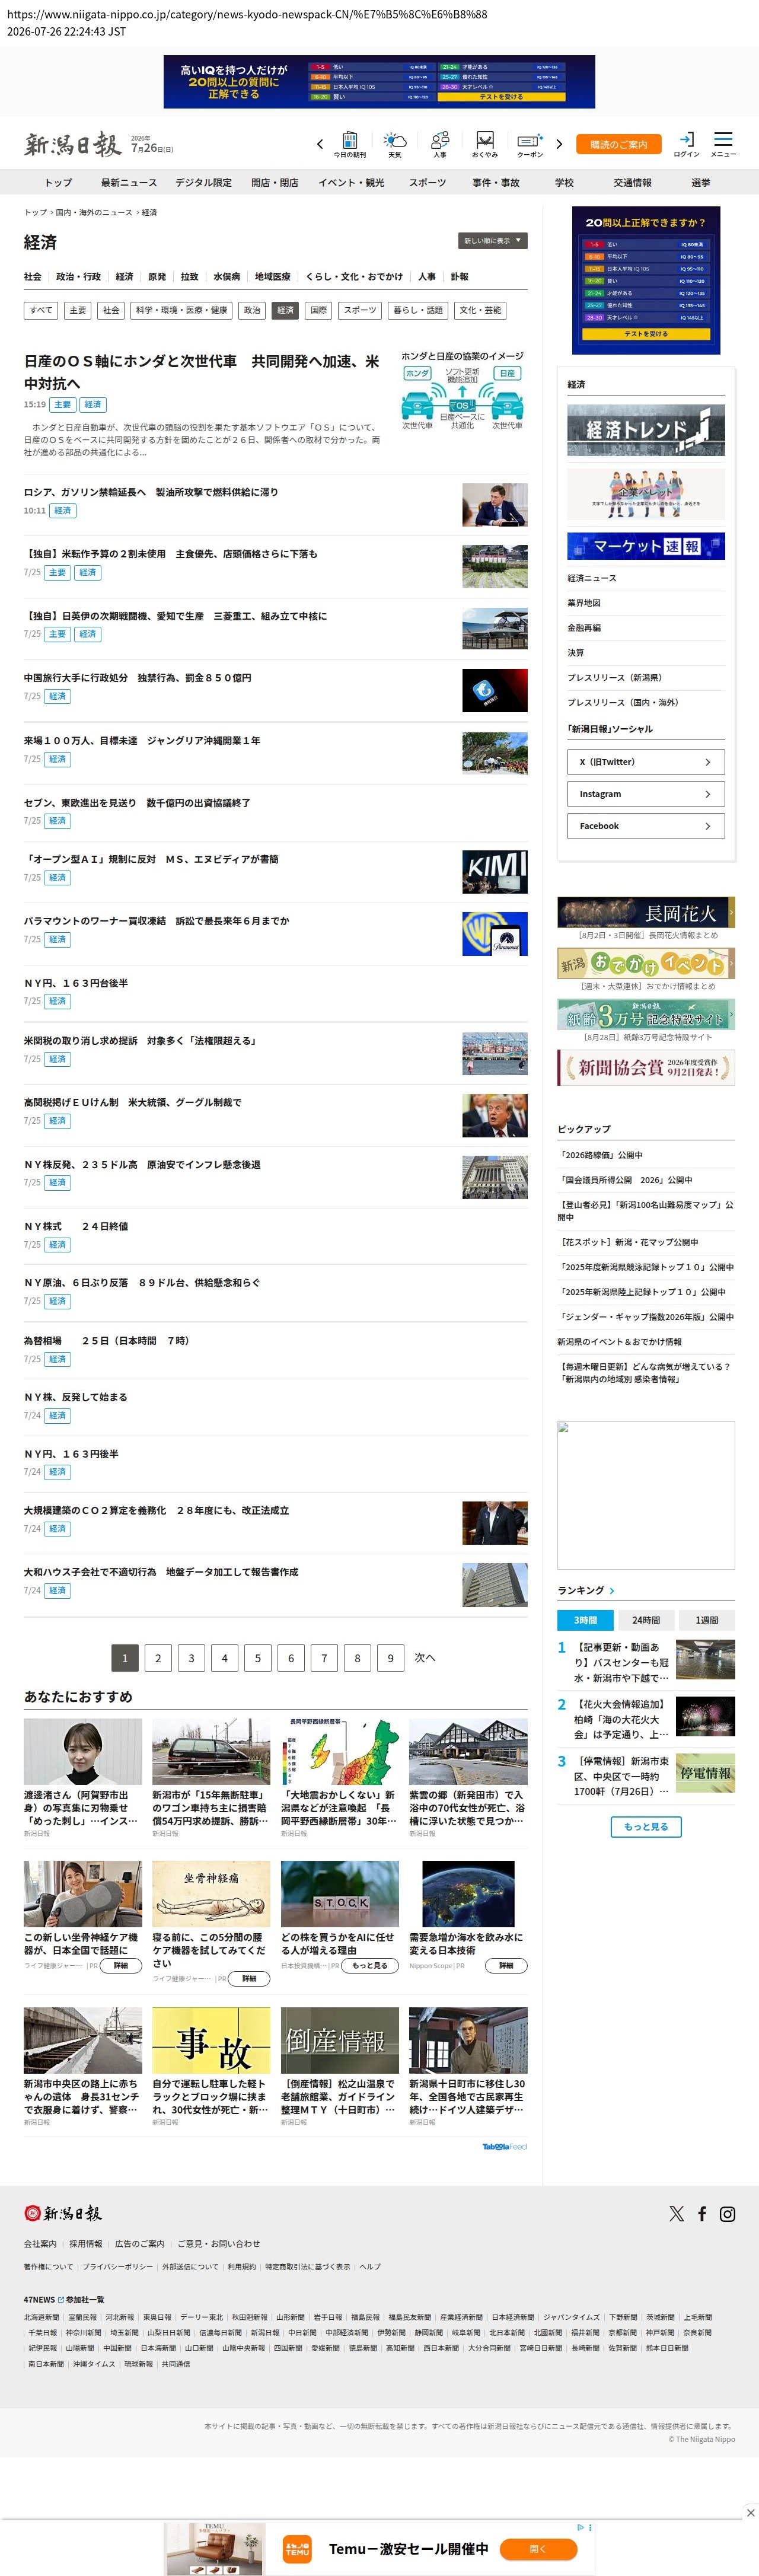The image size is (759, 2576).
Task: Open the sort order dropdown (新しい順に表示)
Action: click(x=493, y=241)
